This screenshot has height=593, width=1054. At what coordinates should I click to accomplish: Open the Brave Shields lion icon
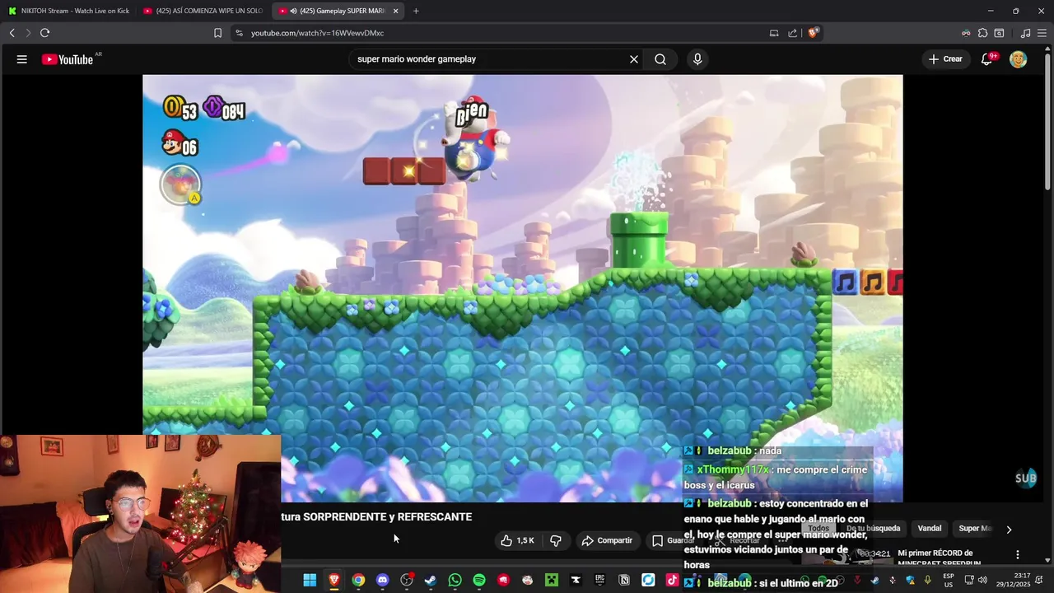(813, 33)
